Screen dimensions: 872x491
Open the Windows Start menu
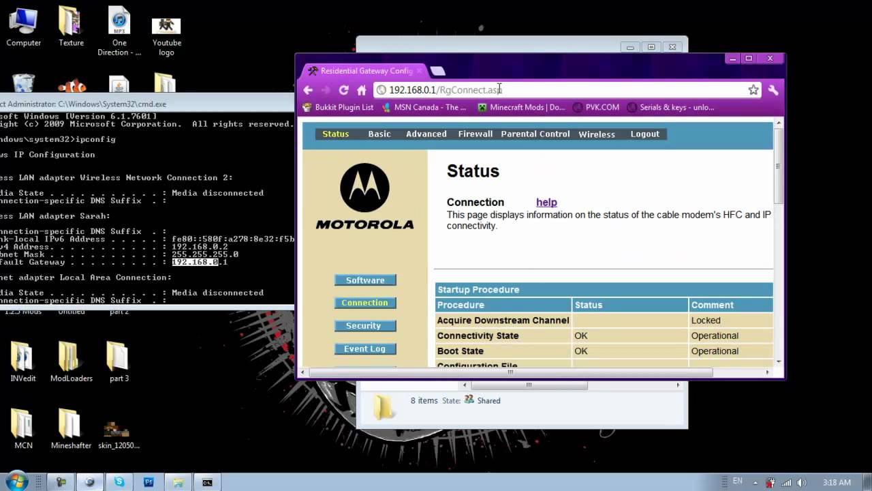(x=16, y=481)
